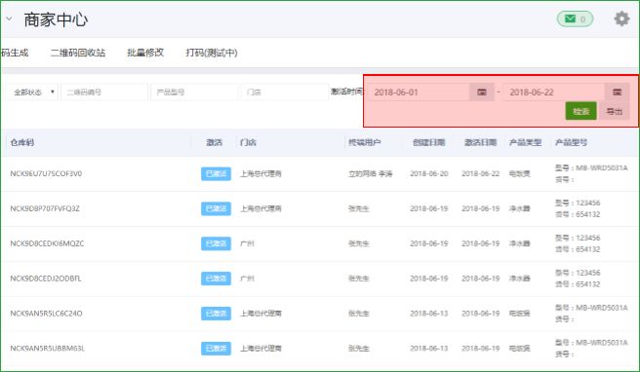Click 已激活 badge in NCK9D8CEDKI6MQZC row

pyautogui.click(x=216, y=243)
